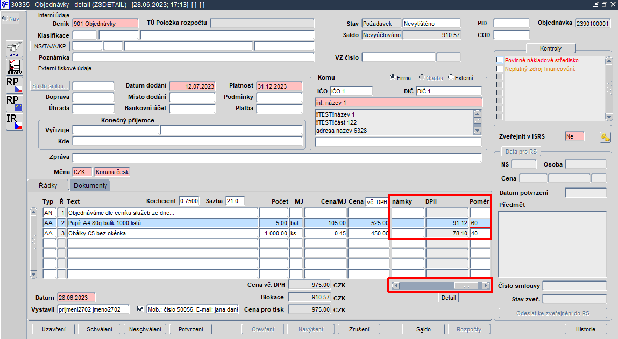
Task: Click the yellow key icon next to Zveřejnit v ISRS
Action: pos(606,137)
